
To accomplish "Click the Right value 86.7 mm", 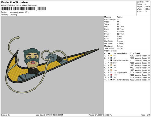I will 121,29.
